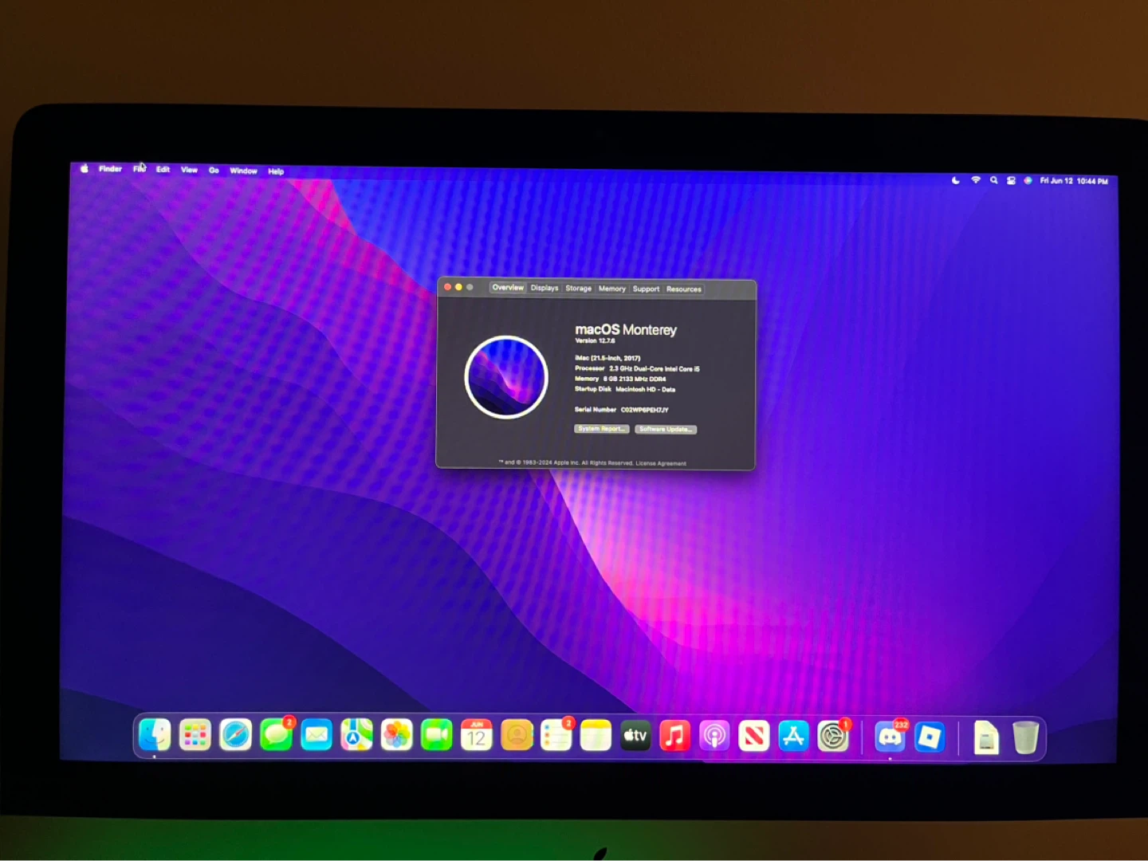Open Discord from the Dock
1148x861 pixels.
coord(890,737)
